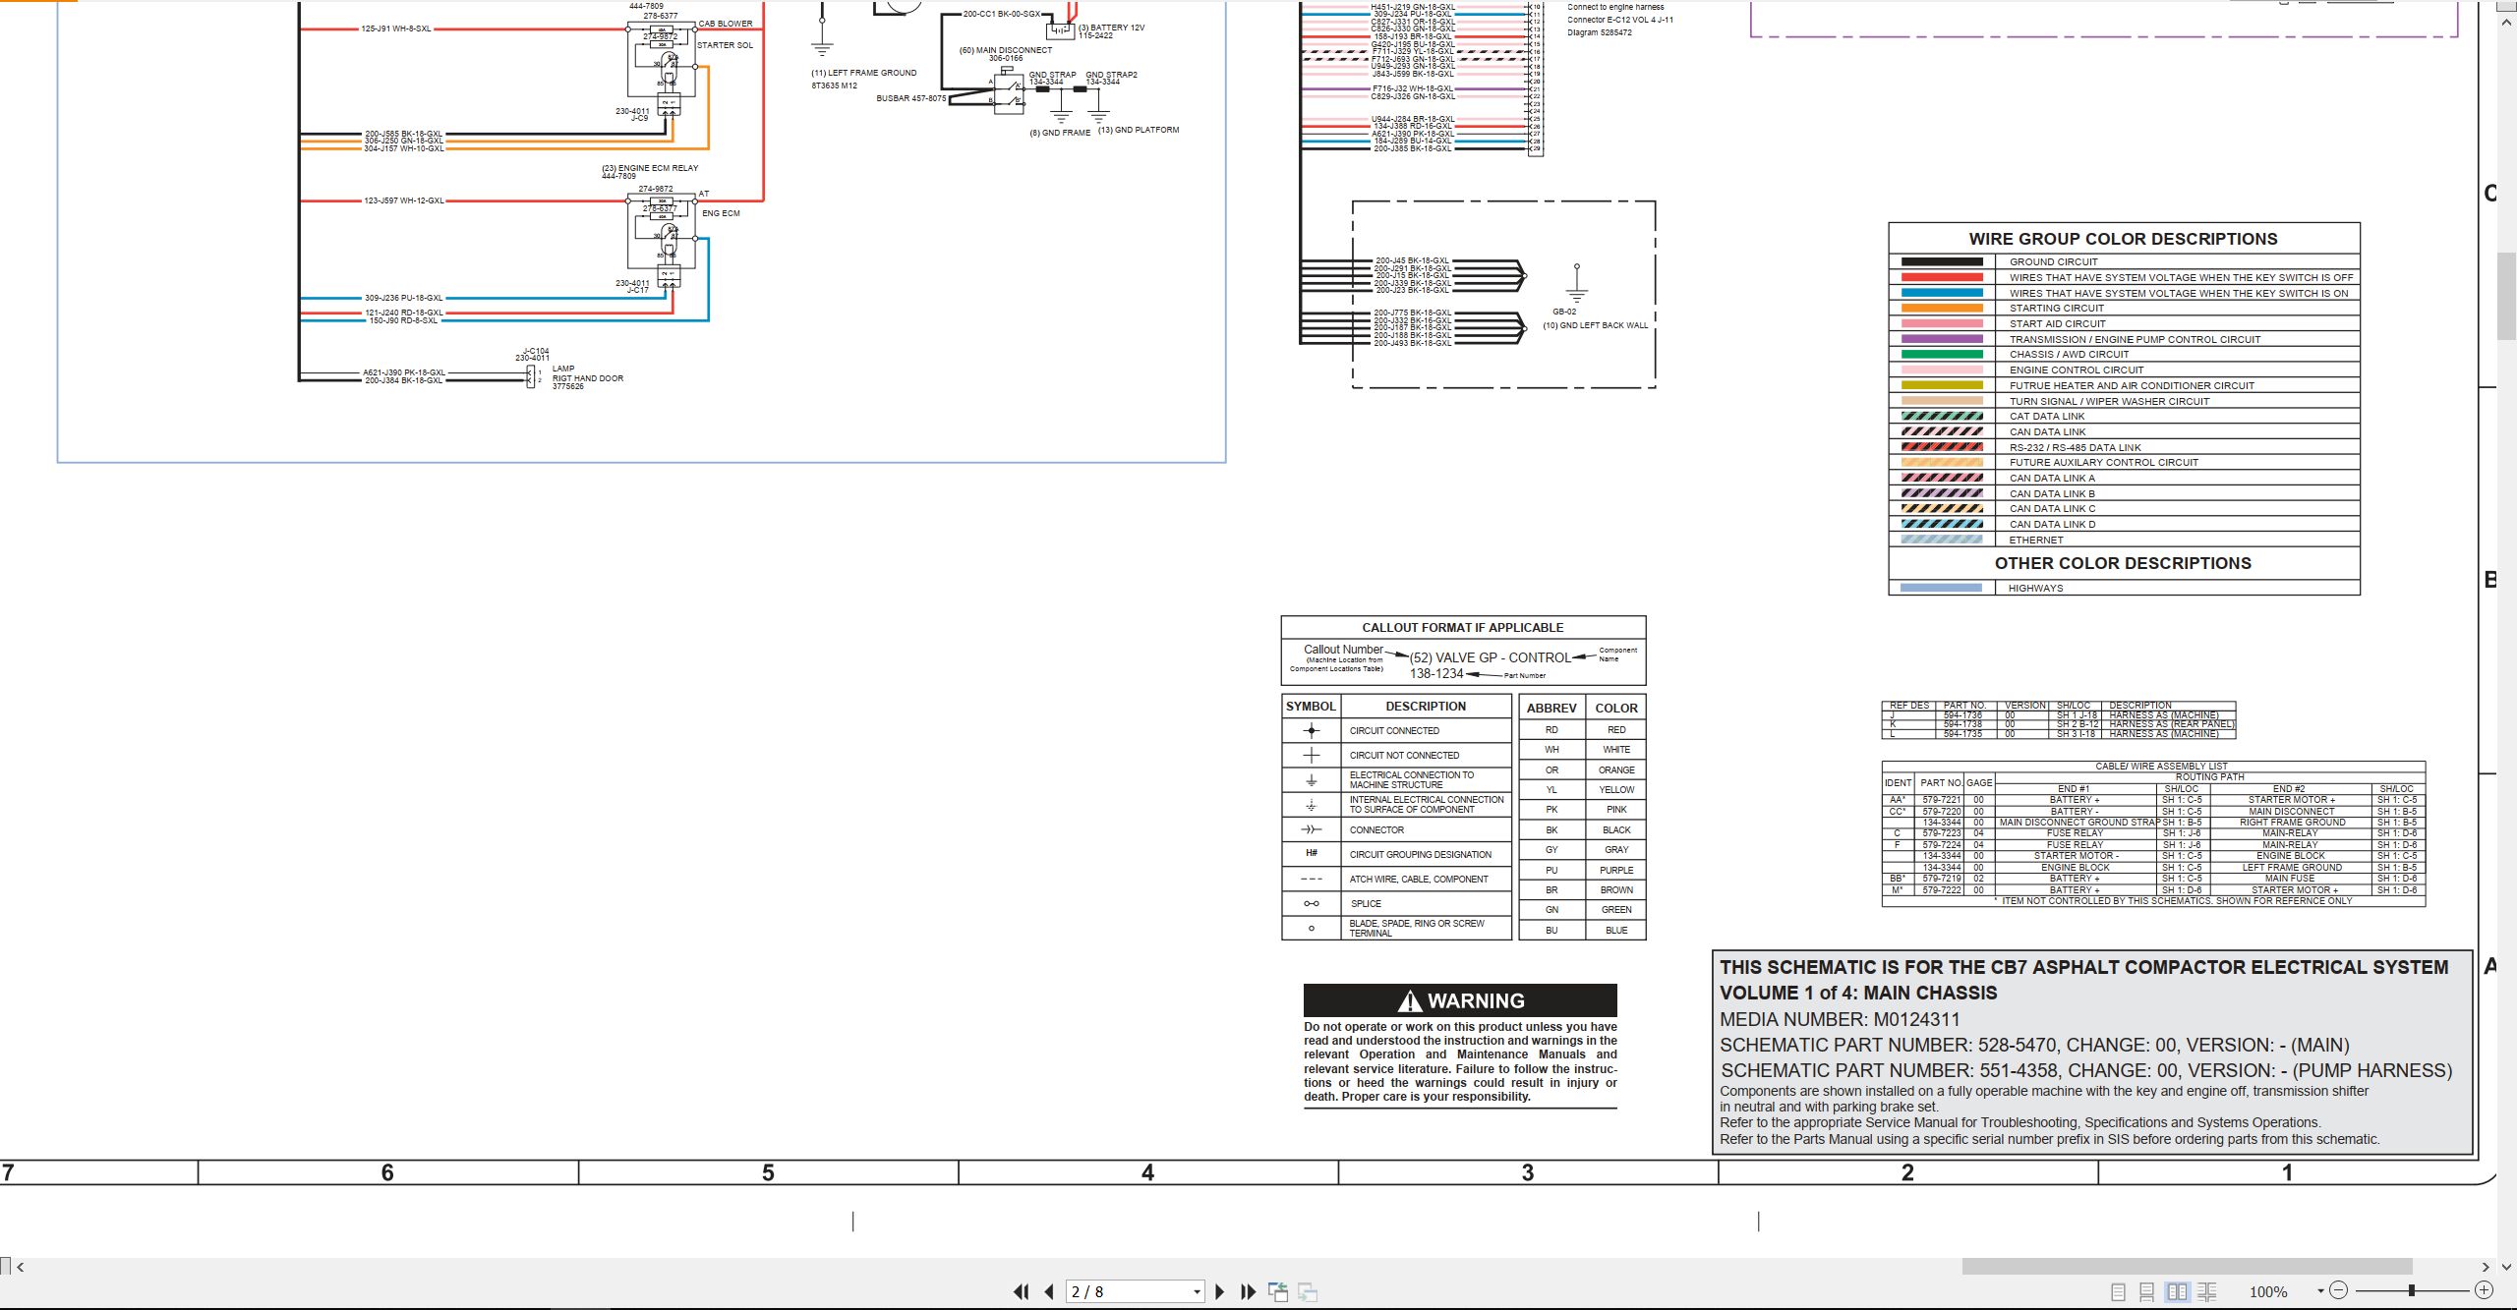Click 'CIRCUIT CONNECTED' in the symbol table

tap(1394, 730)
